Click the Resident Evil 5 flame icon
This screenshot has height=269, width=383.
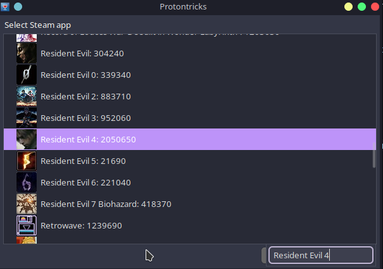(x=27, y=161)
